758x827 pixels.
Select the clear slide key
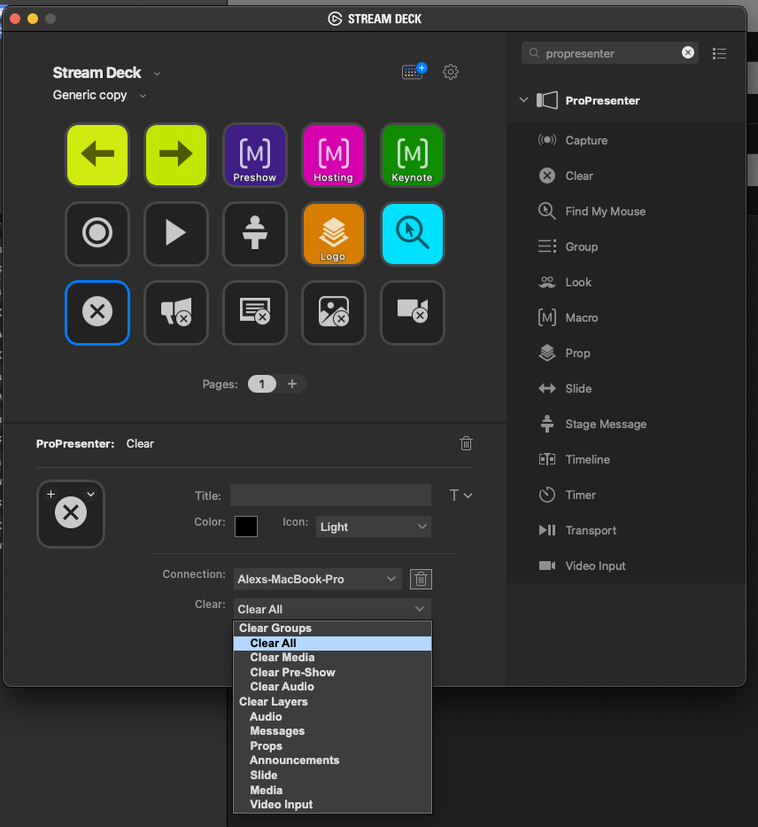[x=255, y=313]
